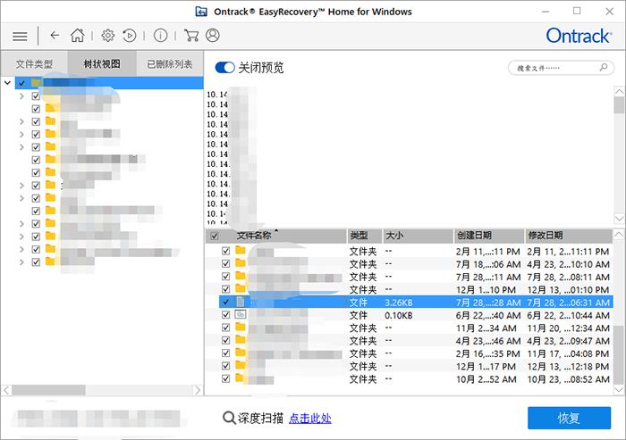
Task: Select the size value 0.10KB
Action: 399,315
